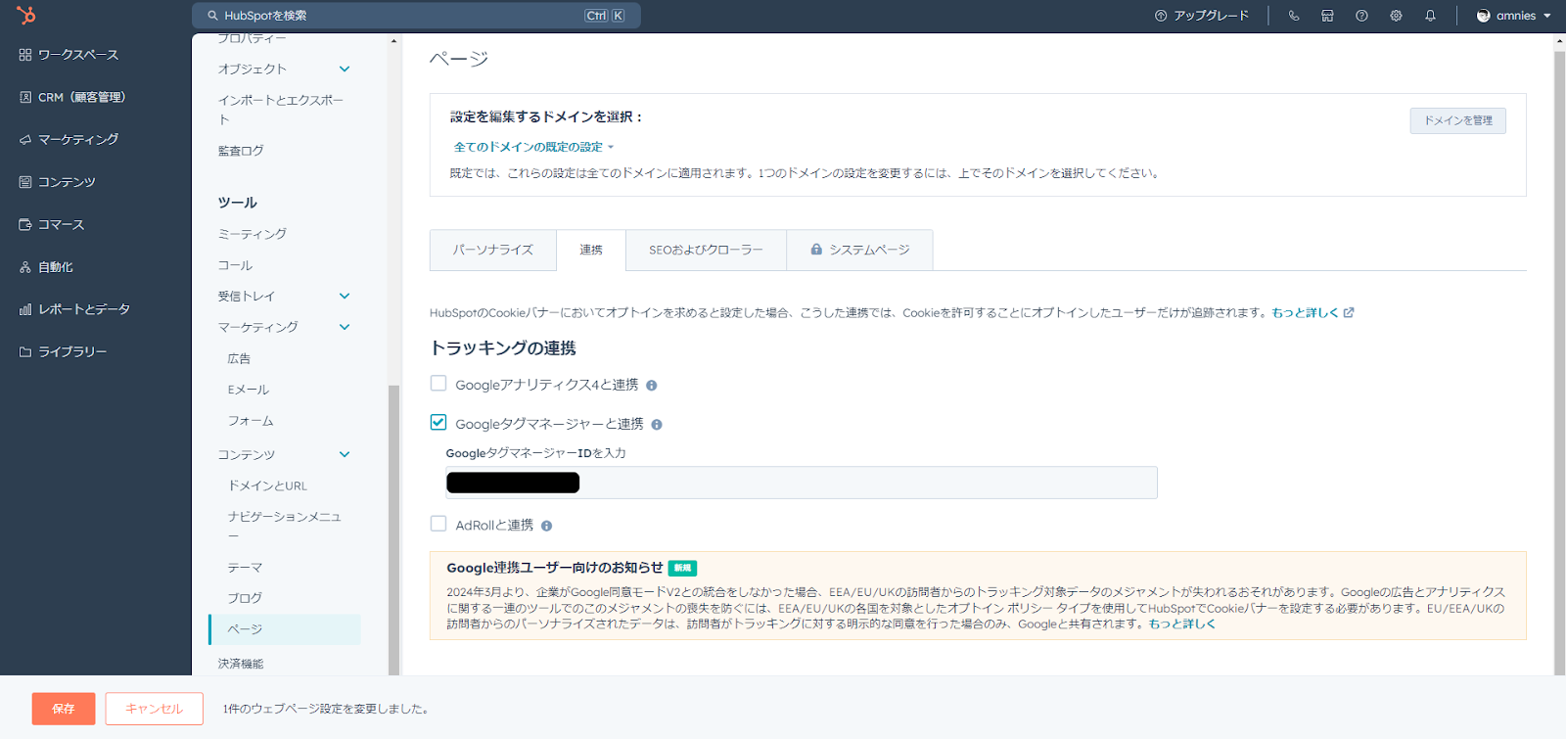Click info icon next to Googleアナリティクス4と連携
Screen dimensions: 1566x739
tap(652, 386)
